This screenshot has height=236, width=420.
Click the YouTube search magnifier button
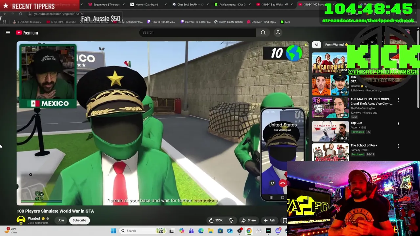[x=263, y=32]
